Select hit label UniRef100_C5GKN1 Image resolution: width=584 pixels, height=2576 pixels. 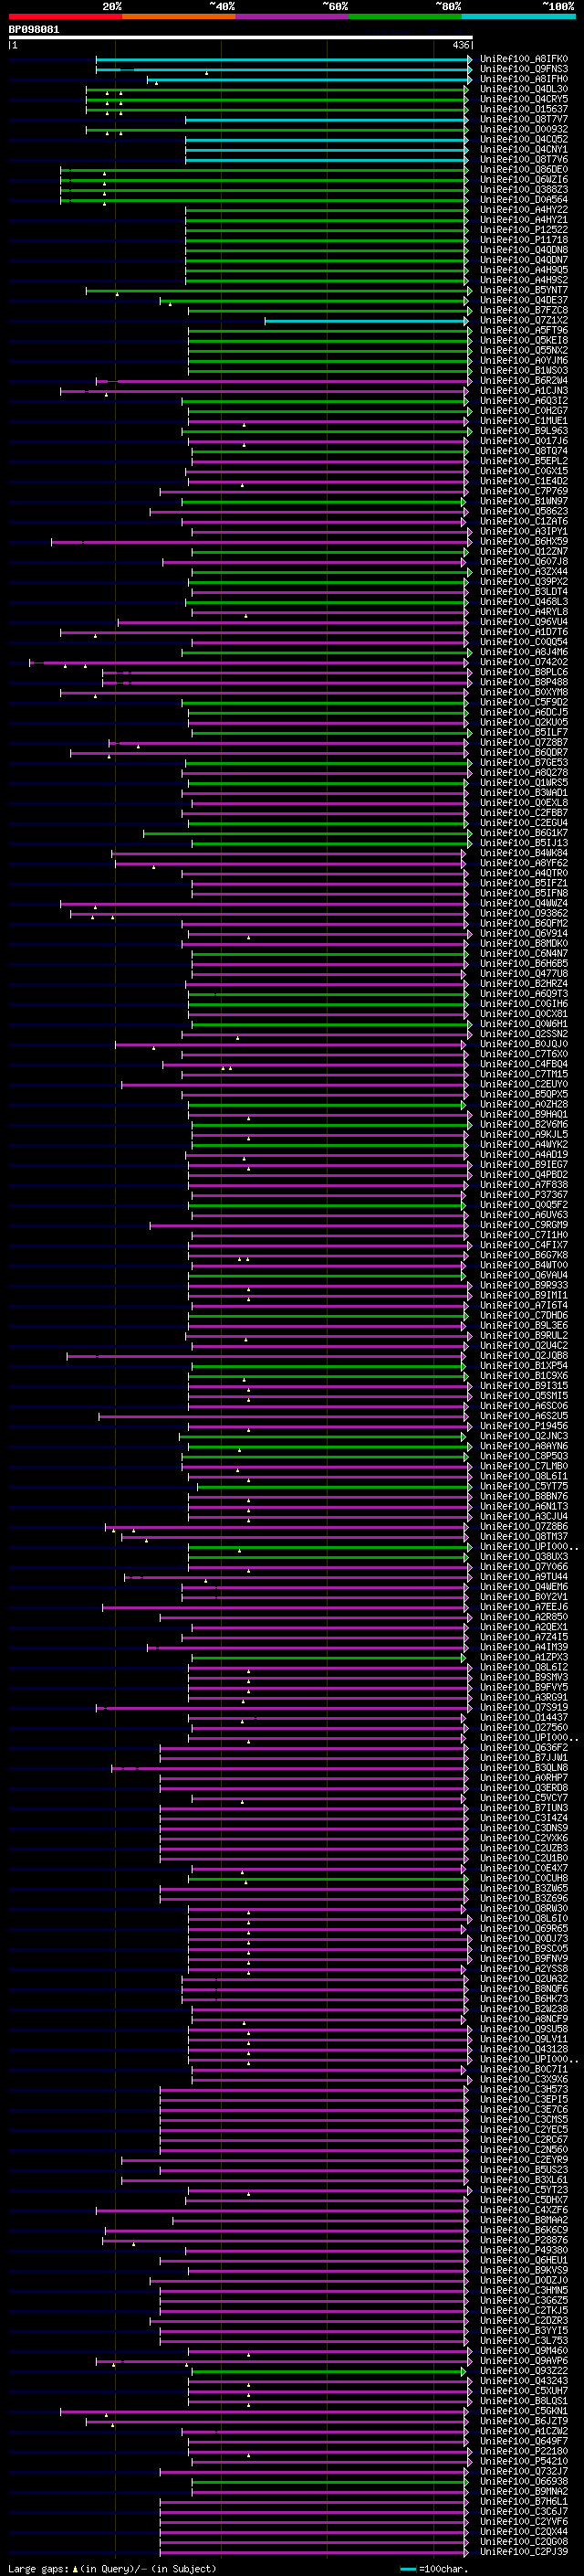pyautogui.click(x=524, y=2411)
